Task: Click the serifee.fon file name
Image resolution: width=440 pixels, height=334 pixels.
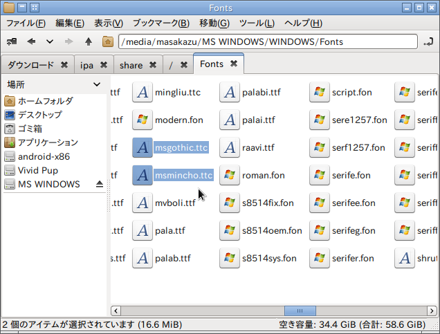Action: (x=354, y=203)
